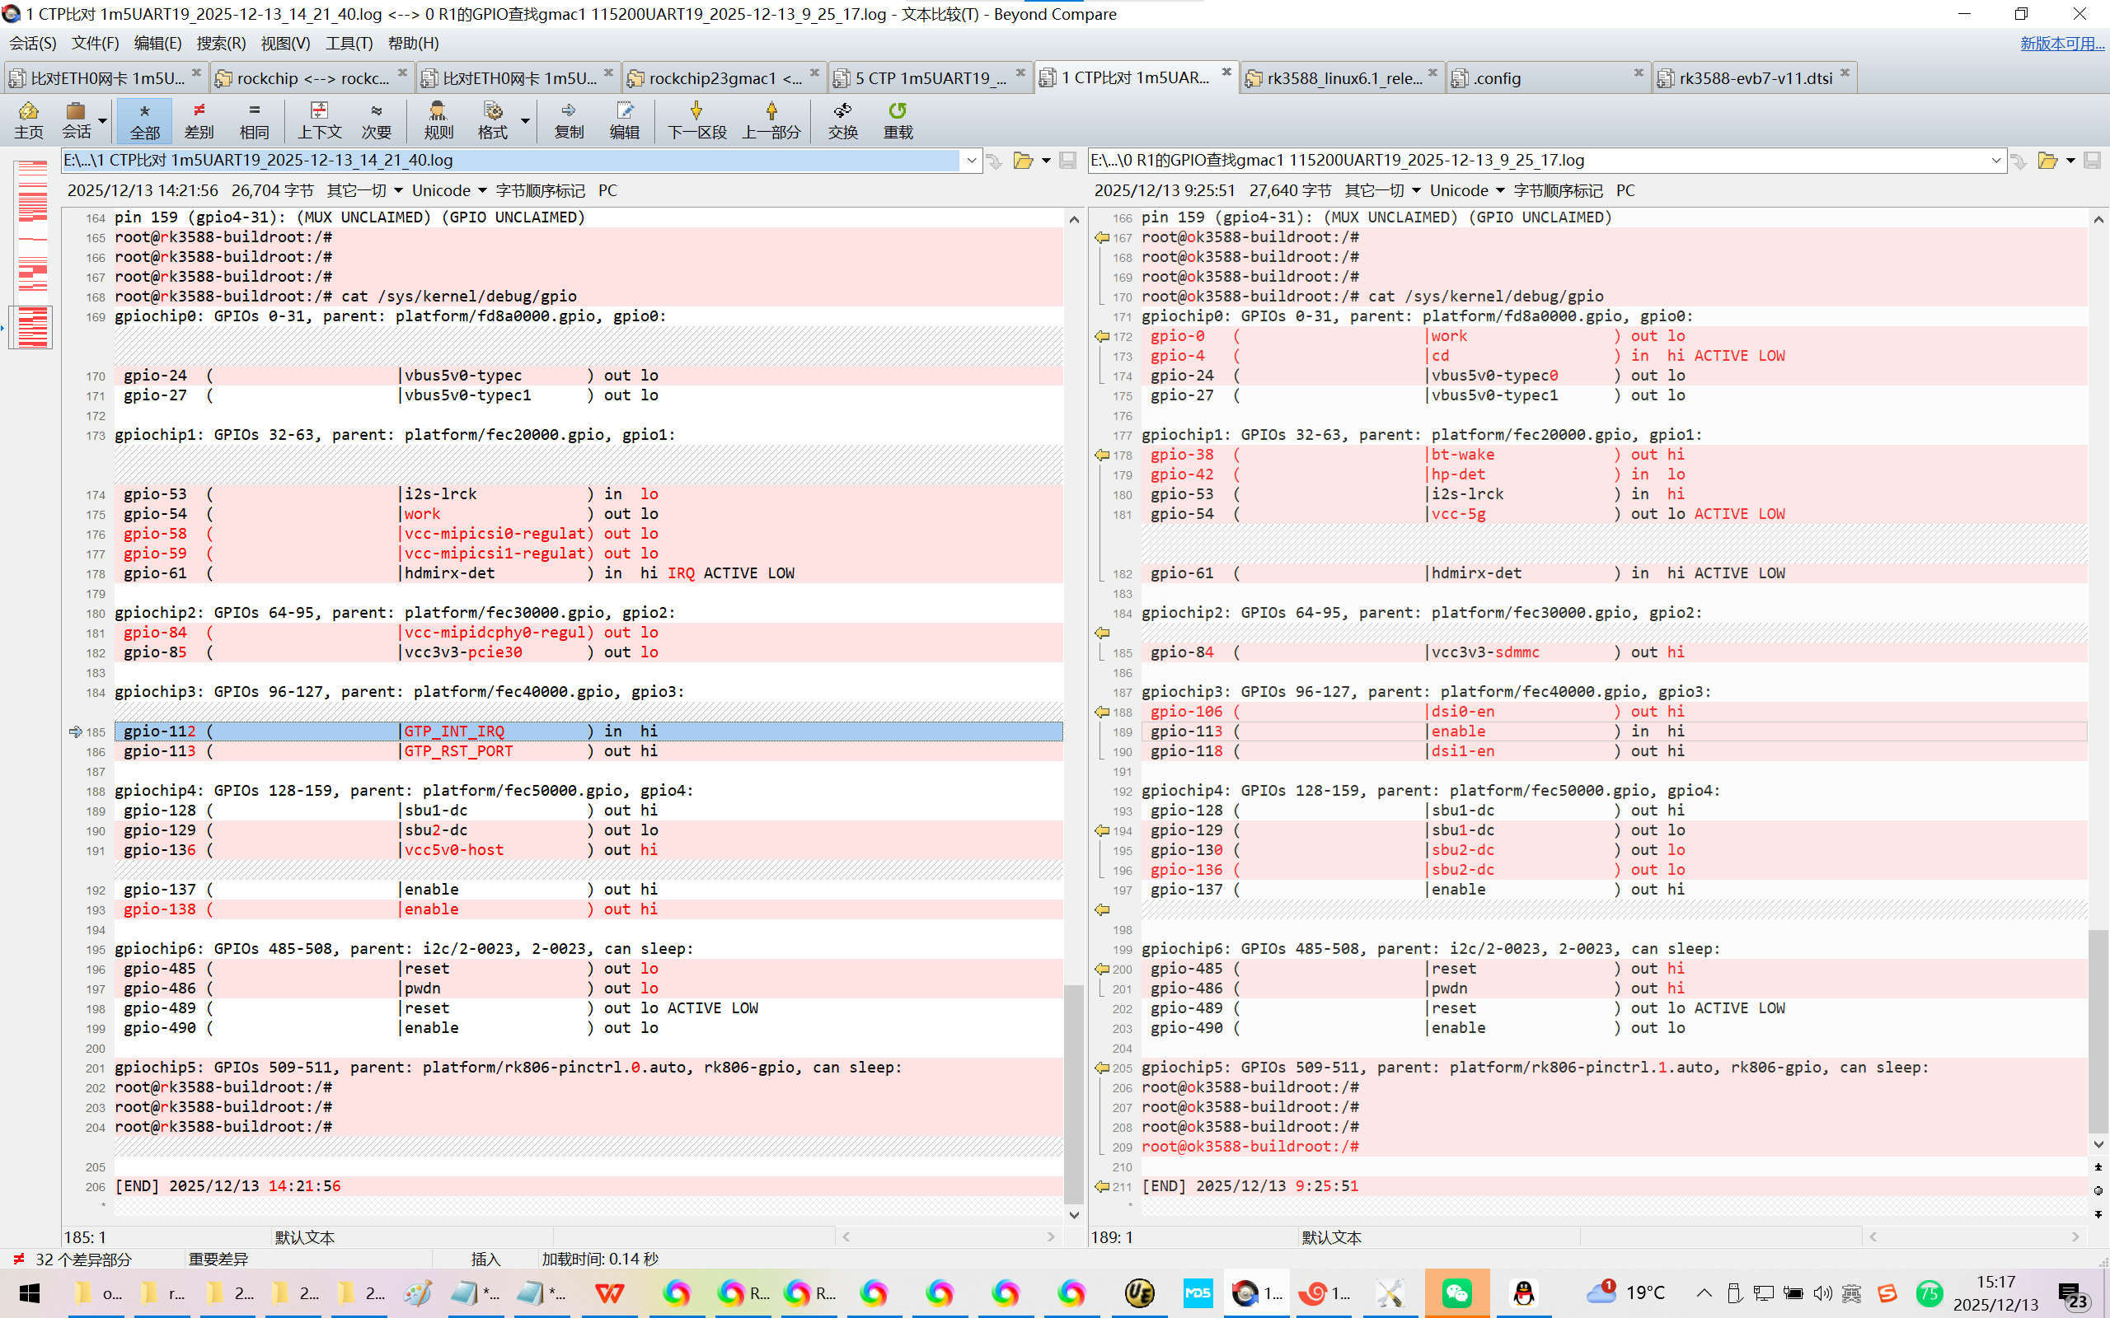2110x1318 pixels.
Task: Expand the Format (格式) dropdown arrow
Action: coord(525,121)
